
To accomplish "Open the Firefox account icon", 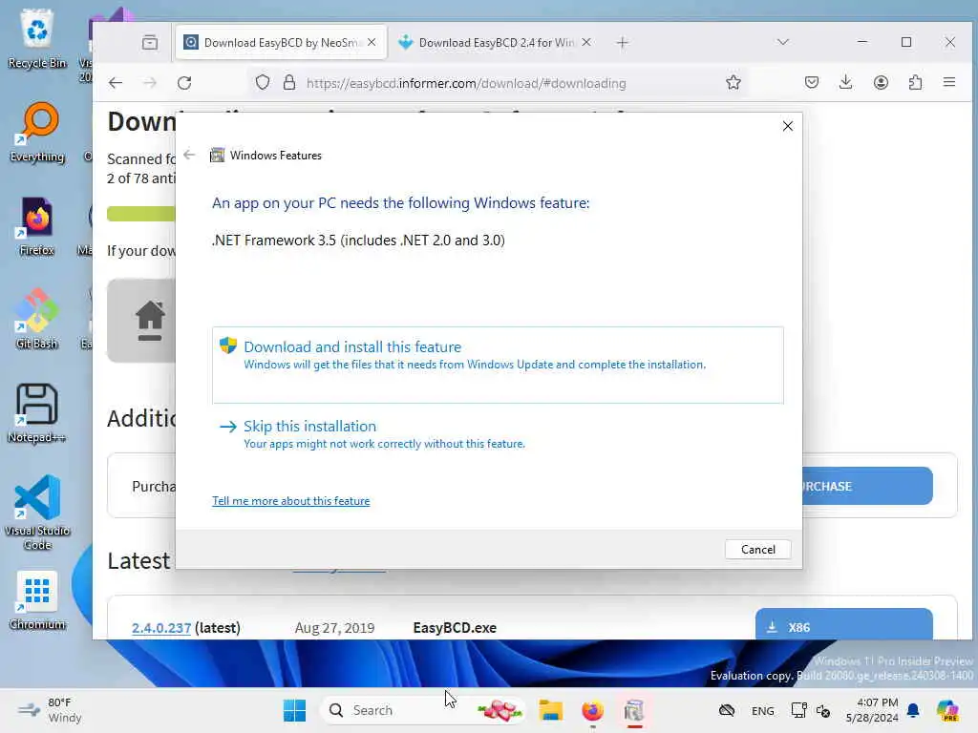I will click(881, 82).
